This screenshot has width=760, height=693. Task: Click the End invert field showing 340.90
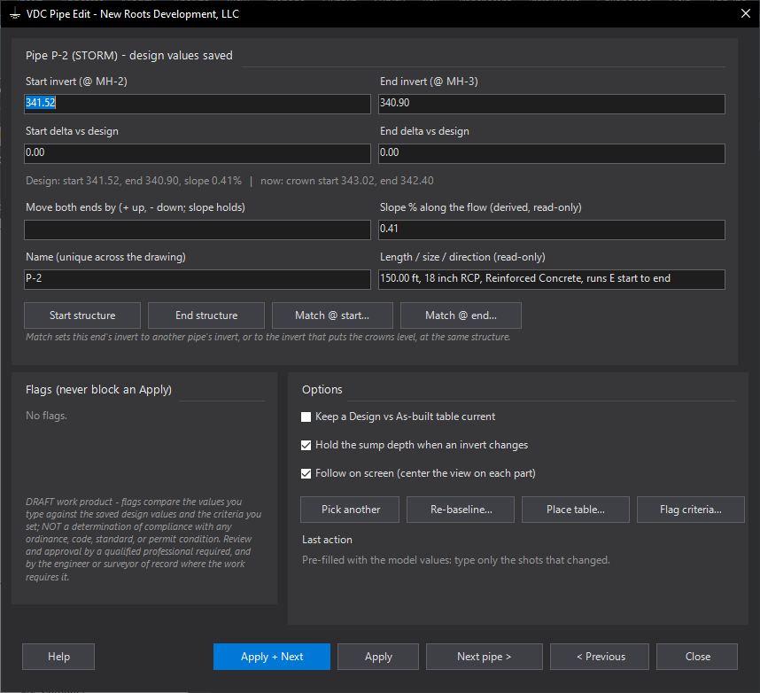point(552,104)
